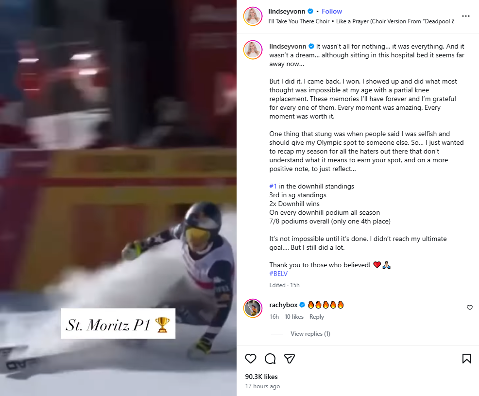This screenshot has width=479, height=396.
Task: Reply to rachybox's comment
Action: pyautogui.click(x=316, y=316)
